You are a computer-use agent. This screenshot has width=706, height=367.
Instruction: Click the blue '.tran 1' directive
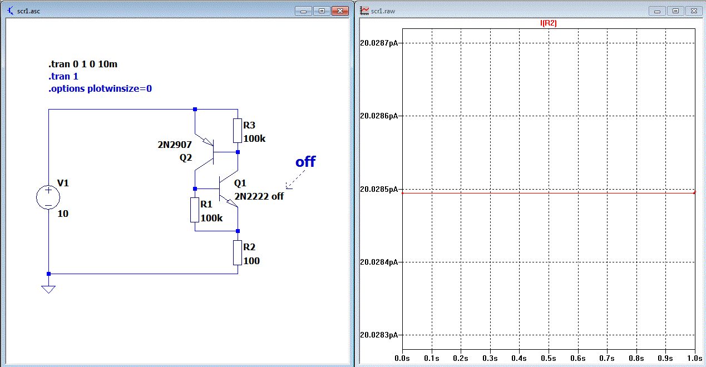pyautogui.click(x=63, y=77)
